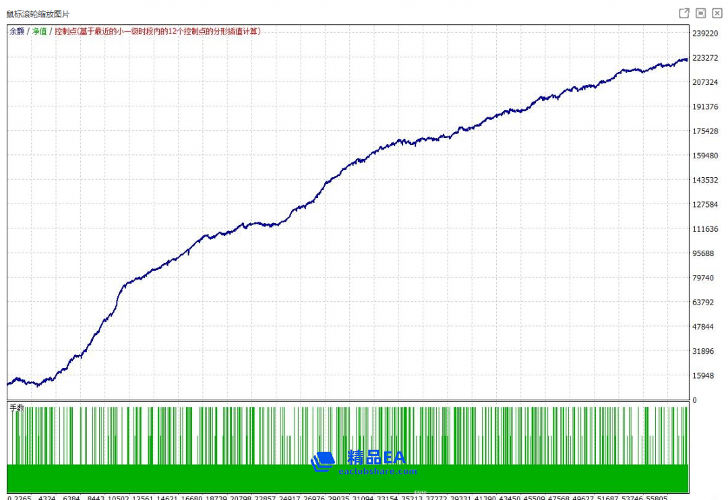This screenshot has width=728, height=500.
Task: Click the 63792 y-axis label
Action: point(703,302)
